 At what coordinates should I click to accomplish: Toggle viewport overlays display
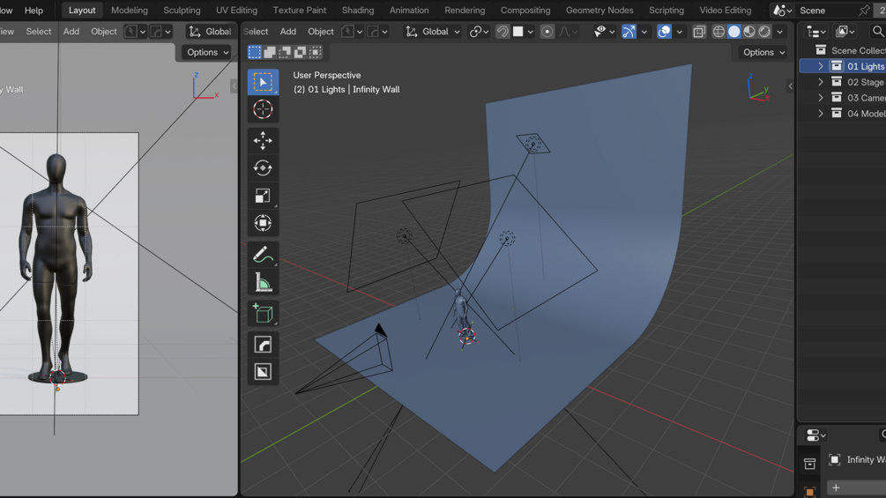(665, 32)
